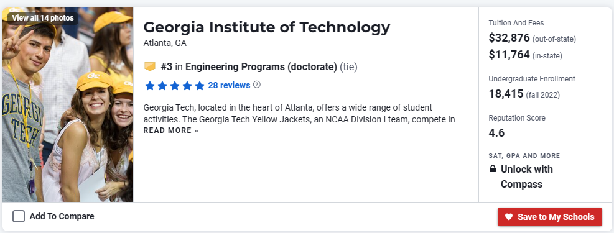View all 14 photos
The image size is (614, 233).
[43, 18]
